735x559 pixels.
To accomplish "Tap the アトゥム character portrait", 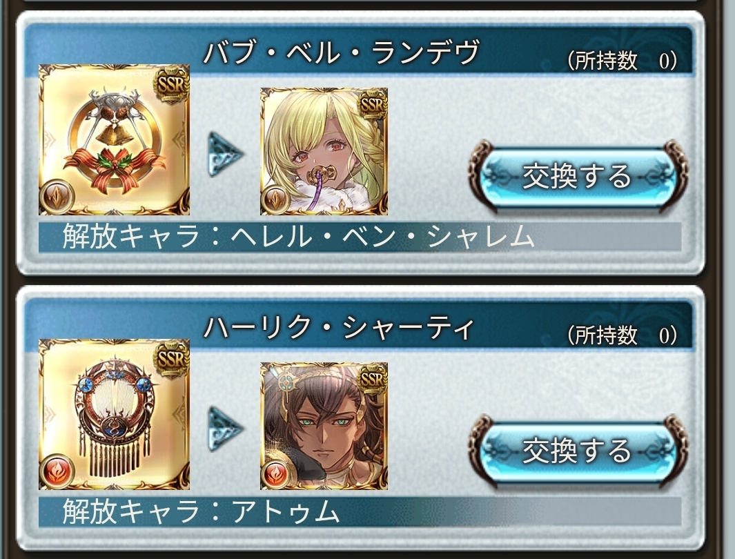I will click(324, 426).
